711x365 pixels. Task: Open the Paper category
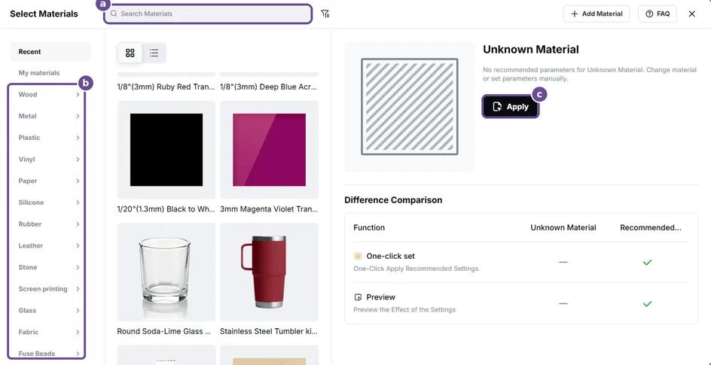click(28, 181)
